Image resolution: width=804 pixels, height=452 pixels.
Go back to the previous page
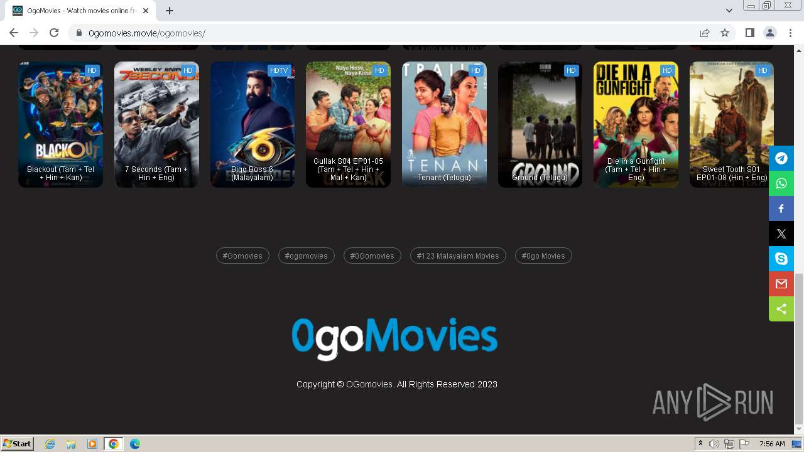(x=14, y=33)
